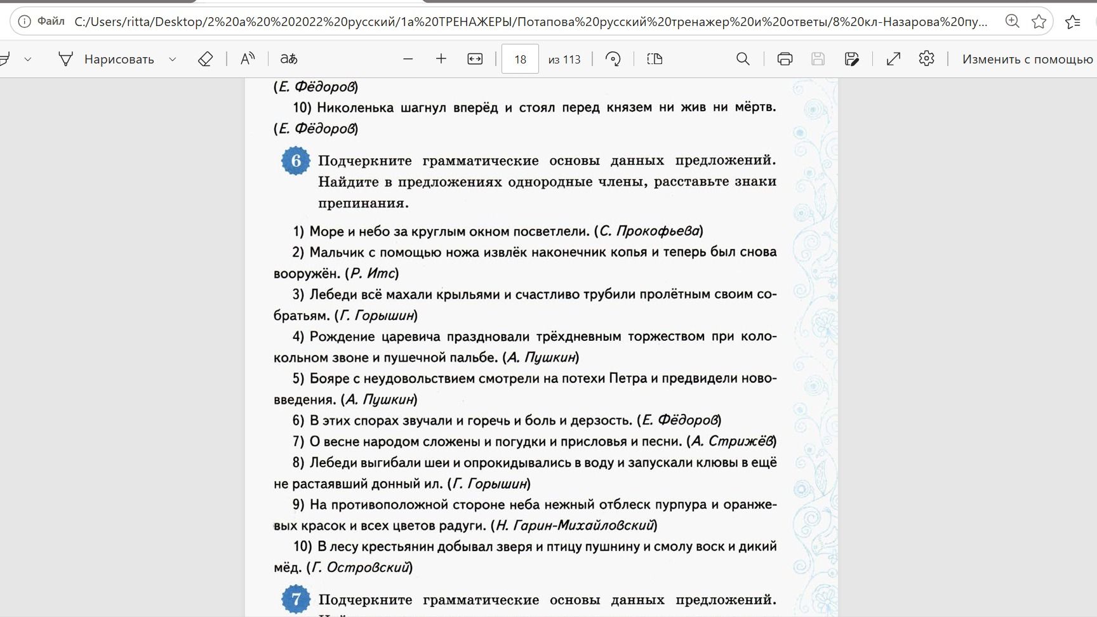The image size is (1097, 617).
Task: Click sentence 6 'В этих спорах звучали'
Action: (373, 420)
